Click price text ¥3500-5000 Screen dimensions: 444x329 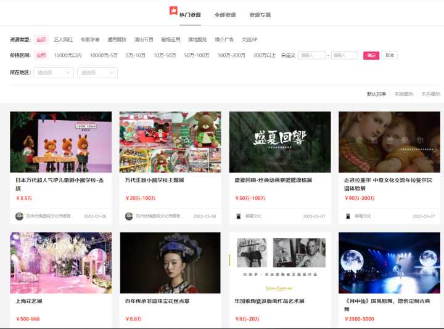pos(360,319)
